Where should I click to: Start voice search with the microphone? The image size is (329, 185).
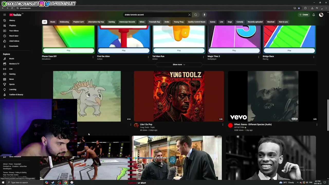pos(204,15)
